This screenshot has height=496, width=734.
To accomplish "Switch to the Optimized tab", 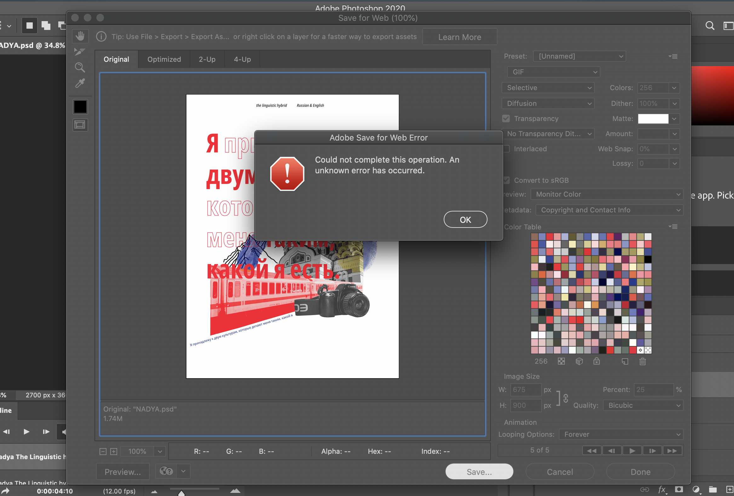I will (164, 59).
